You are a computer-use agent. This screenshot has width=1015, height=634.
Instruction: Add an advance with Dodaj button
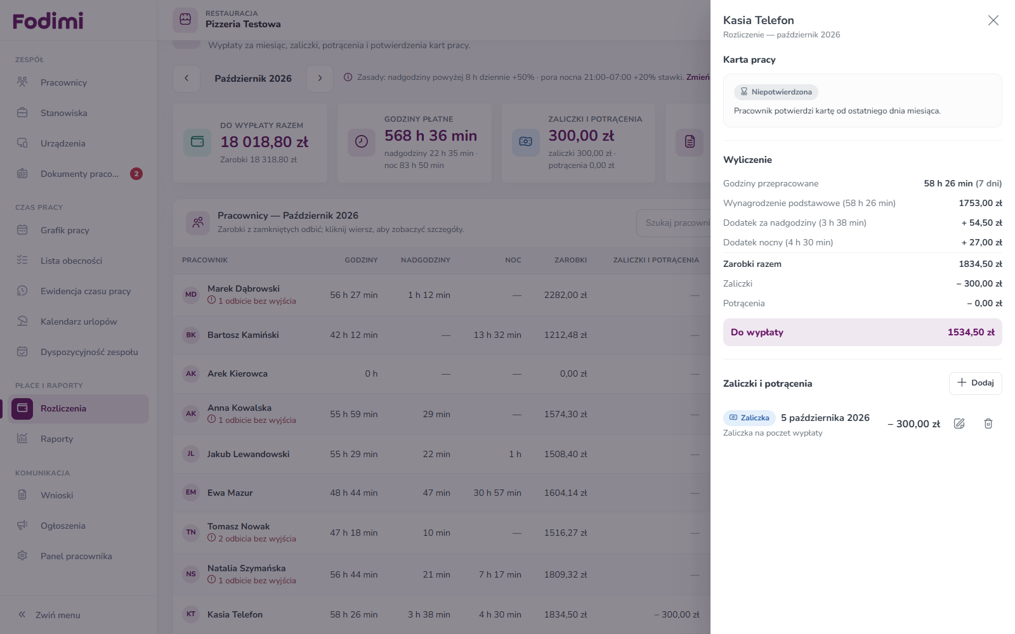975,383
